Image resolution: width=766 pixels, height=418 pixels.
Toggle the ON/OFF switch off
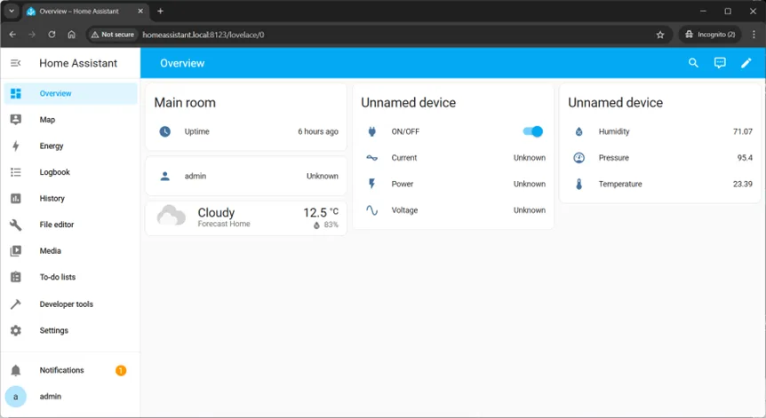[532, 131]
